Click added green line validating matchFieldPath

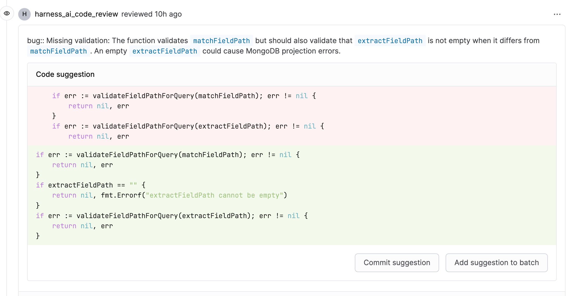168,155
